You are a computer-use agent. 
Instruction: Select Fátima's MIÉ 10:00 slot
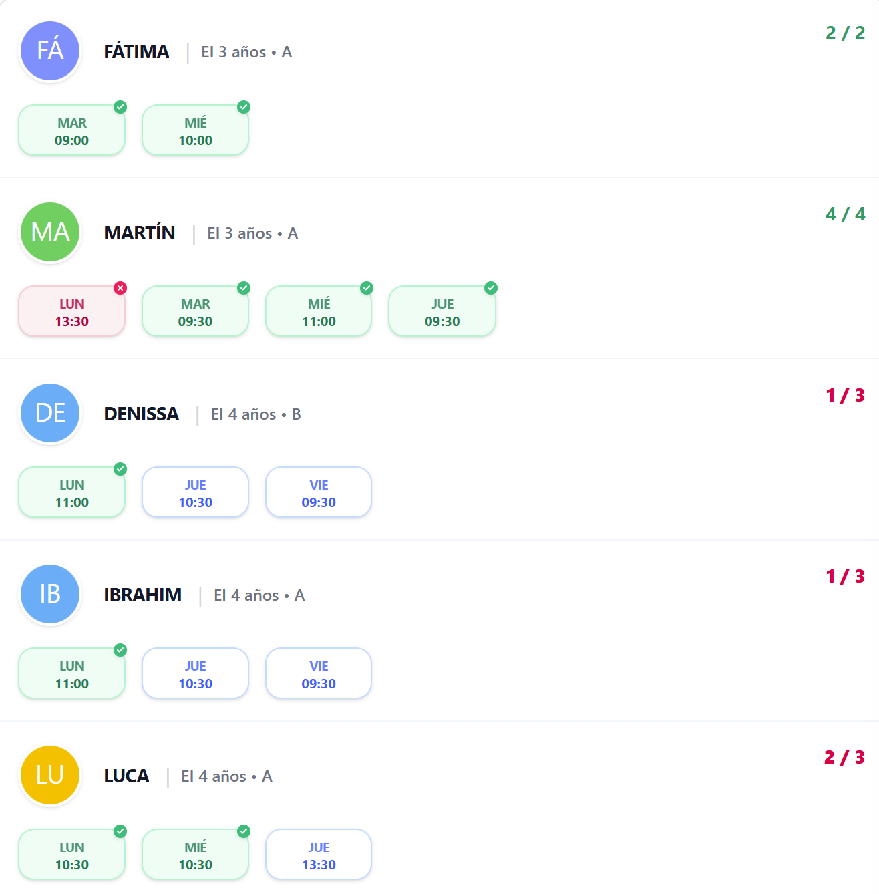[195, 130]
